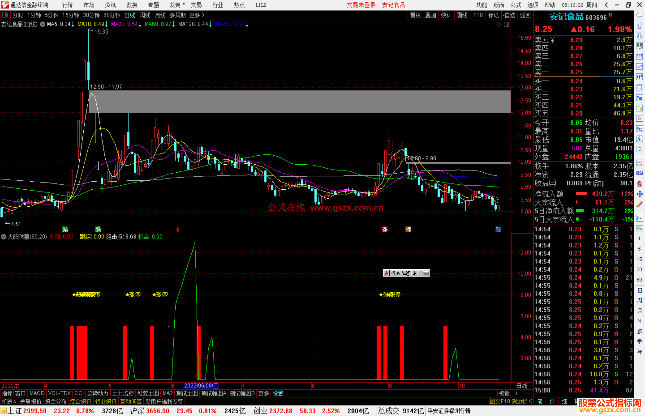Toggle the 侧边栏 sidebar collapse button
This screenshot has width=645, height=416.
pos(522,401)
